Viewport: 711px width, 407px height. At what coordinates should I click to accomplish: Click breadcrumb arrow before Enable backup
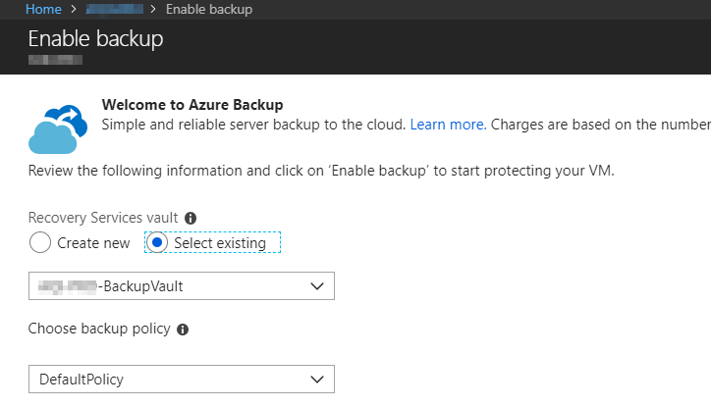(155, 10)
